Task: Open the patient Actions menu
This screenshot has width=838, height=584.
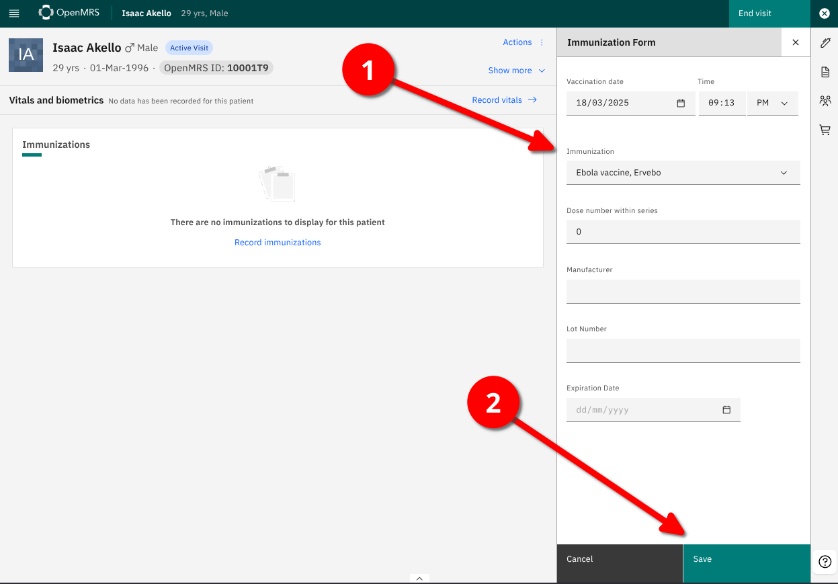Action: [523, 42]
